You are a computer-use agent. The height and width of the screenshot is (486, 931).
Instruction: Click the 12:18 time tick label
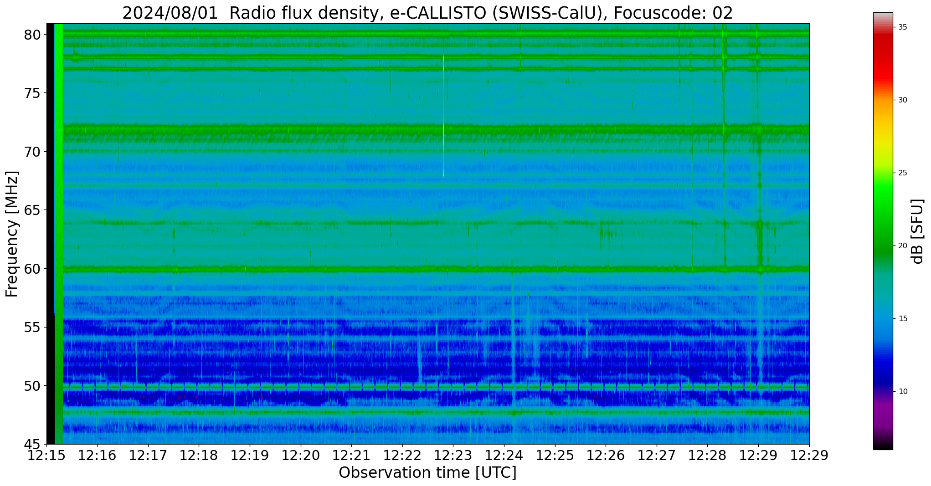(x=199, y=455)
